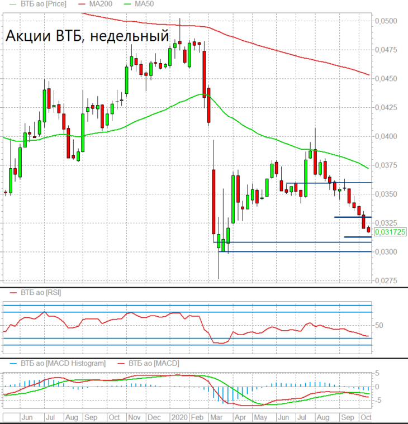Click the MA200 legend label
The width and height of the screenshot is (408, 424).
(101, 4)
